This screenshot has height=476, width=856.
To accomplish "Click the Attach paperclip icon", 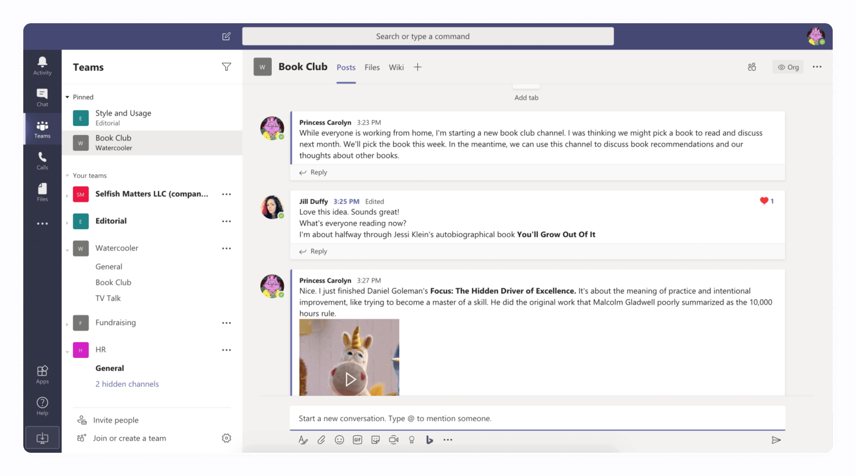I will click(321, 440).
